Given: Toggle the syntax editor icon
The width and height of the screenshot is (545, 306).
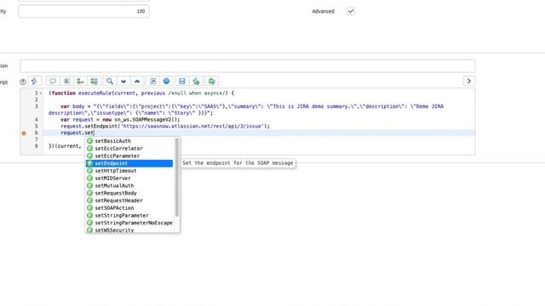Looking at the screenshot, I should pyautogui.click(x=34, y=82).
